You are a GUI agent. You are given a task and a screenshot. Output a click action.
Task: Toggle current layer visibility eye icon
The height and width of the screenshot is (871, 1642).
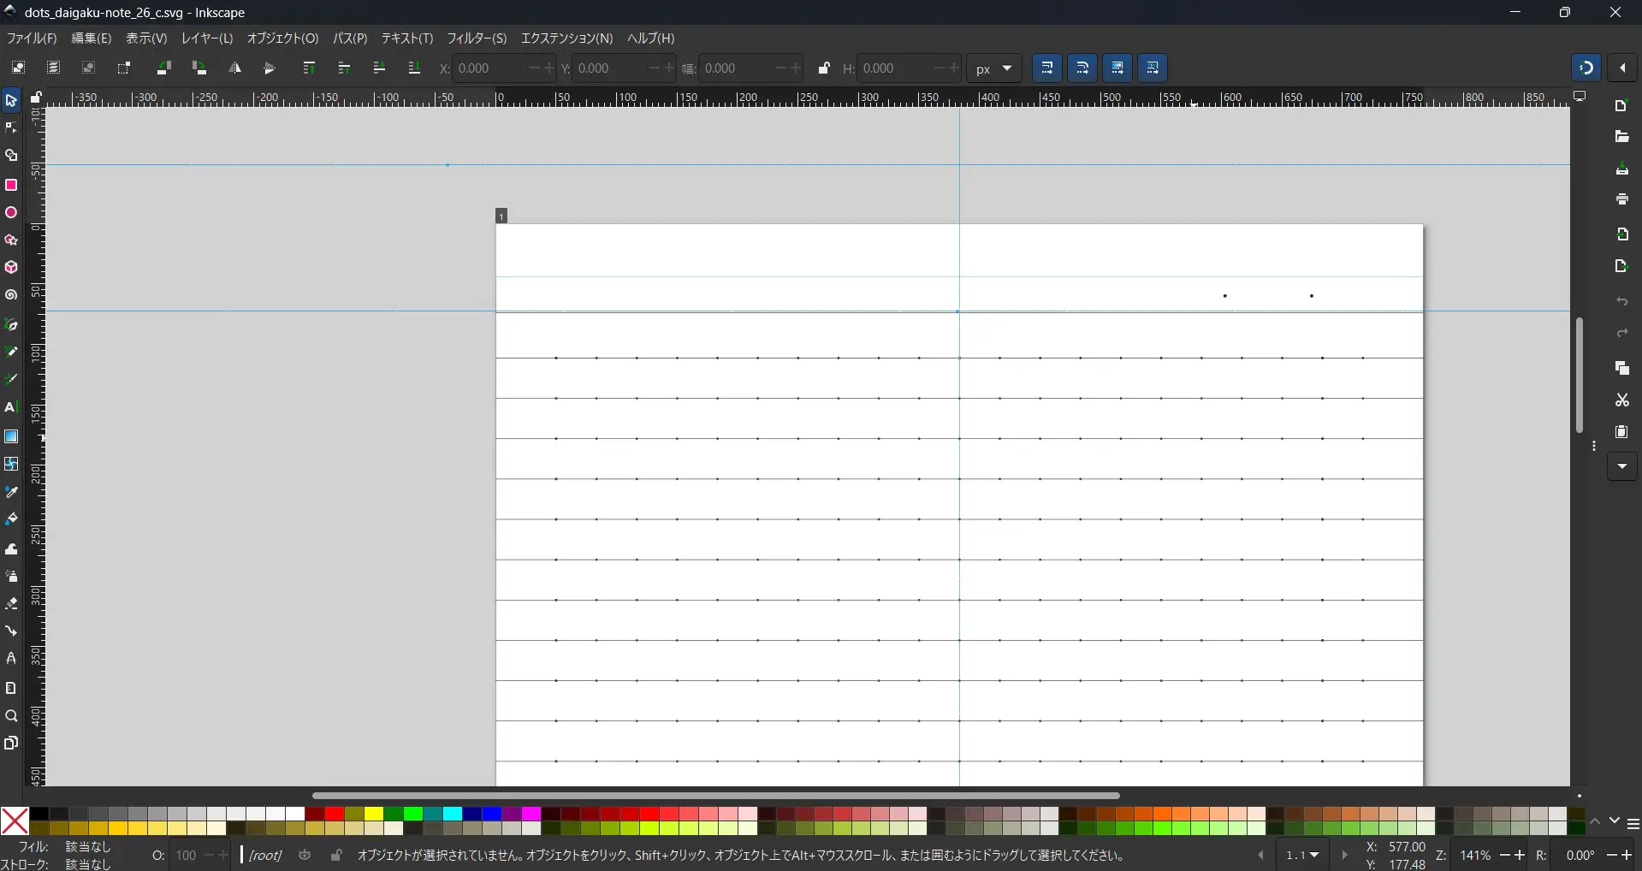[x=305, y=856]
